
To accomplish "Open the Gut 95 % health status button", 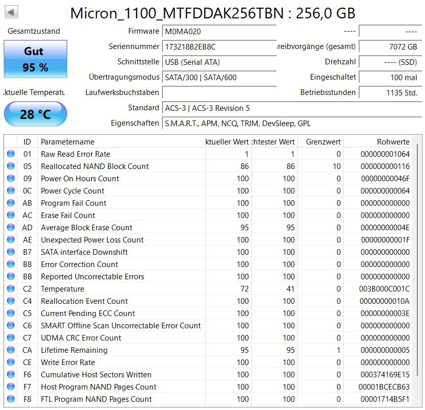I will pos(36,59).
